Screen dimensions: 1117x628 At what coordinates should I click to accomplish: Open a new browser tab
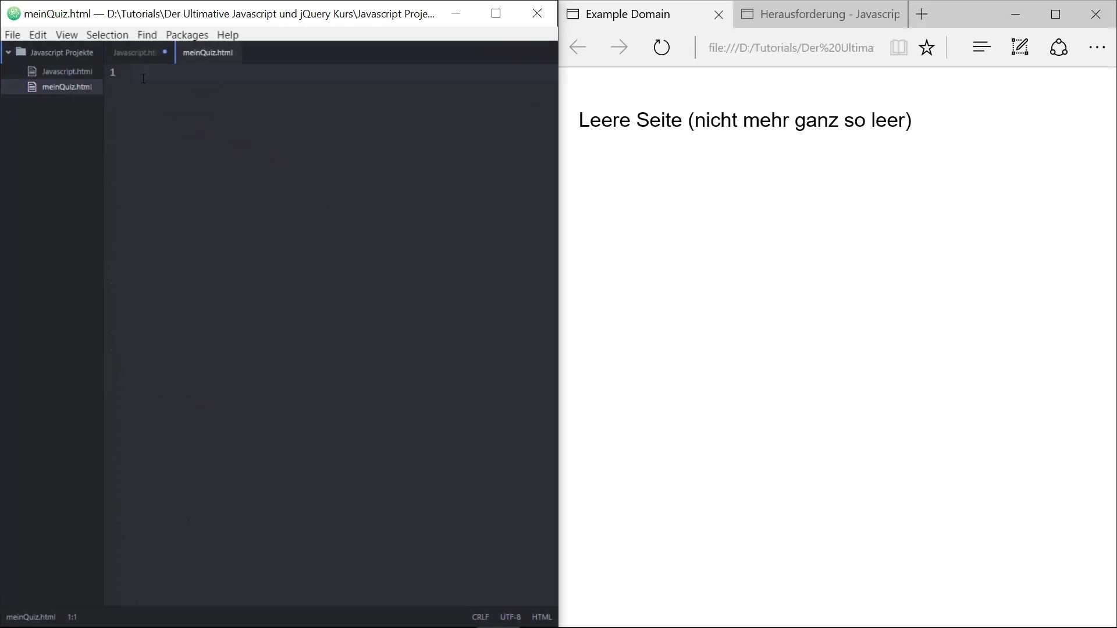[x=922, y=14]
